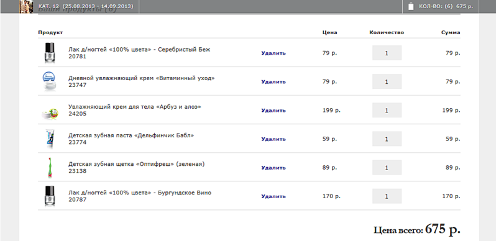Click the Арбуз и алоэ body cream image
The height and width of the screenshot is (241, 496).
pyautogui.click(x=50, y=113)
